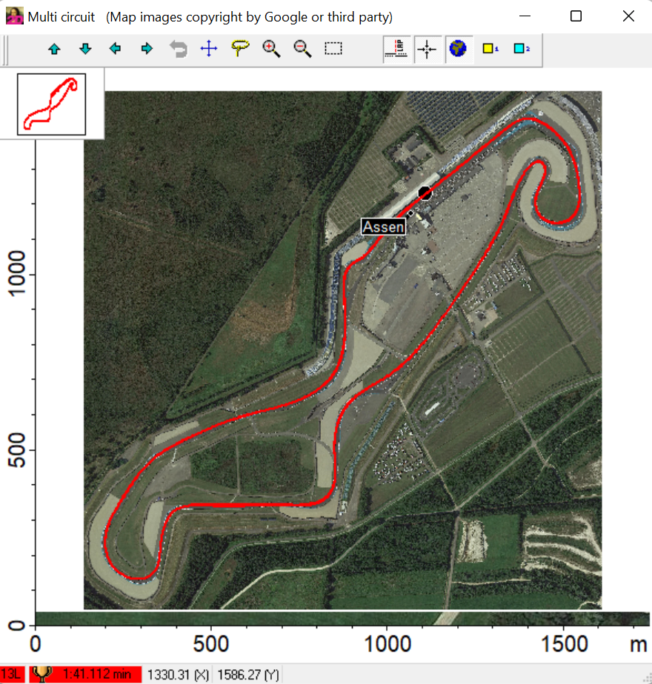Click the trophy best lap time
Screen dimensions: 652x684
pyautogui.click(x=85, y=674)
